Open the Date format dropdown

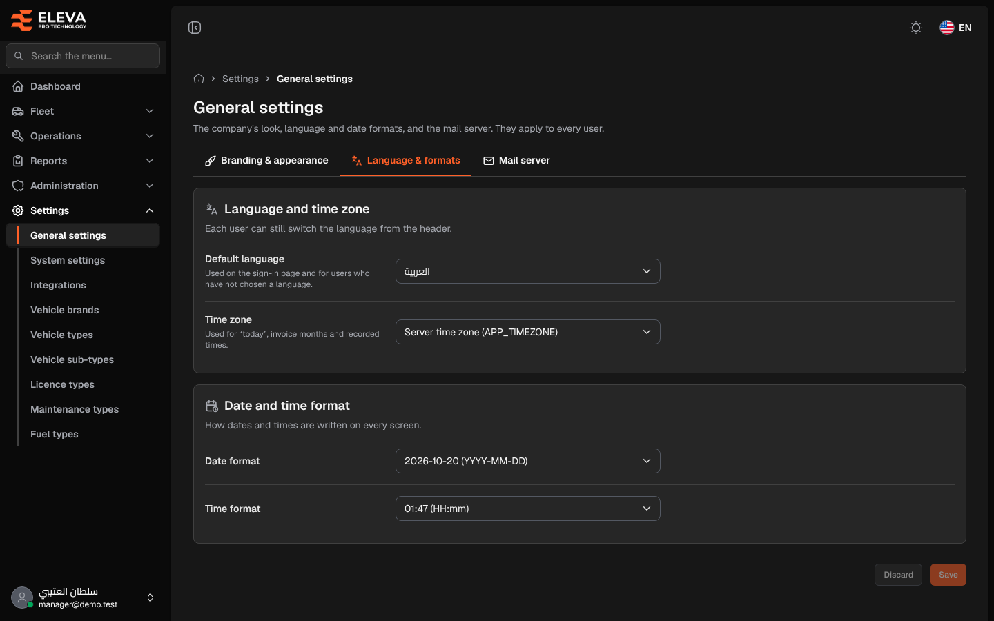coord(528,461)
